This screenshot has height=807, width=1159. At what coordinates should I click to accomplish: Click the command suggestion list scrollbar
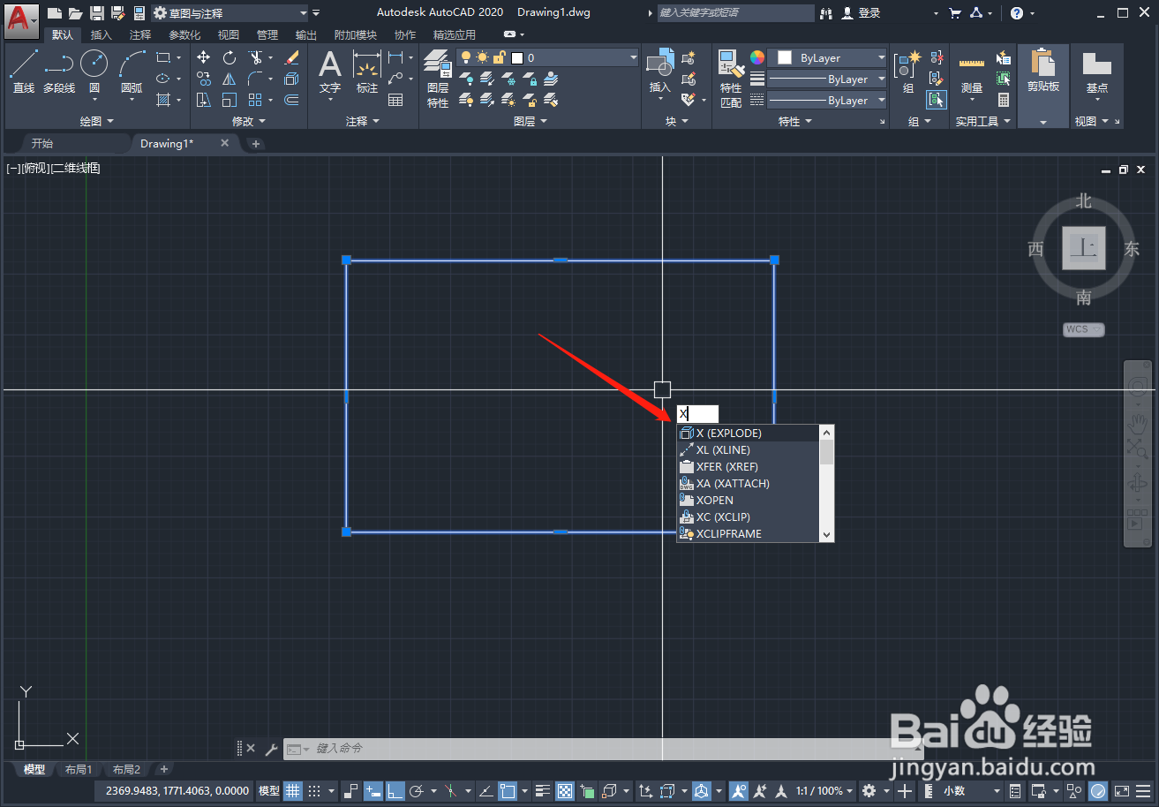pyautogui.click(x=827, y=483)
